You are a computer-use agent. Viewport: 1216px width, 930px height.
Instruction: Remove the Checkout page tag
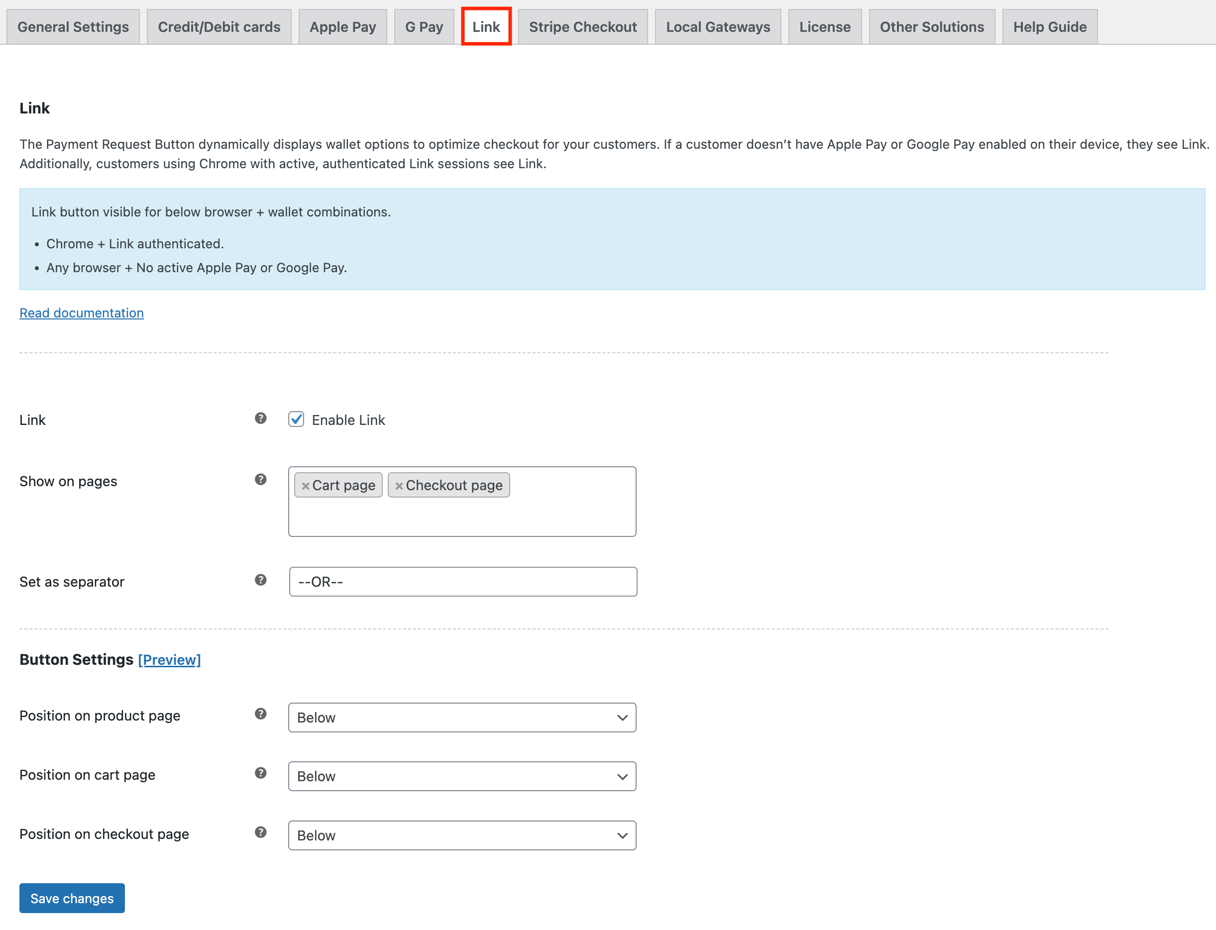coord(400,486)
